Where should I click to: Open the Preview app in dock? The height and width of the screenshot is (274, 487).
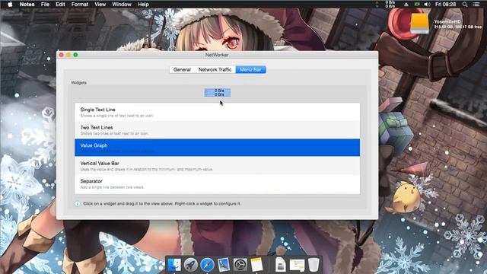(224, 265)
